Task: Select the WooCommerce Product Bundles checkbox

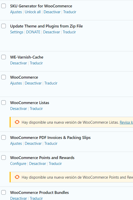Action: [x=4, y=192]
